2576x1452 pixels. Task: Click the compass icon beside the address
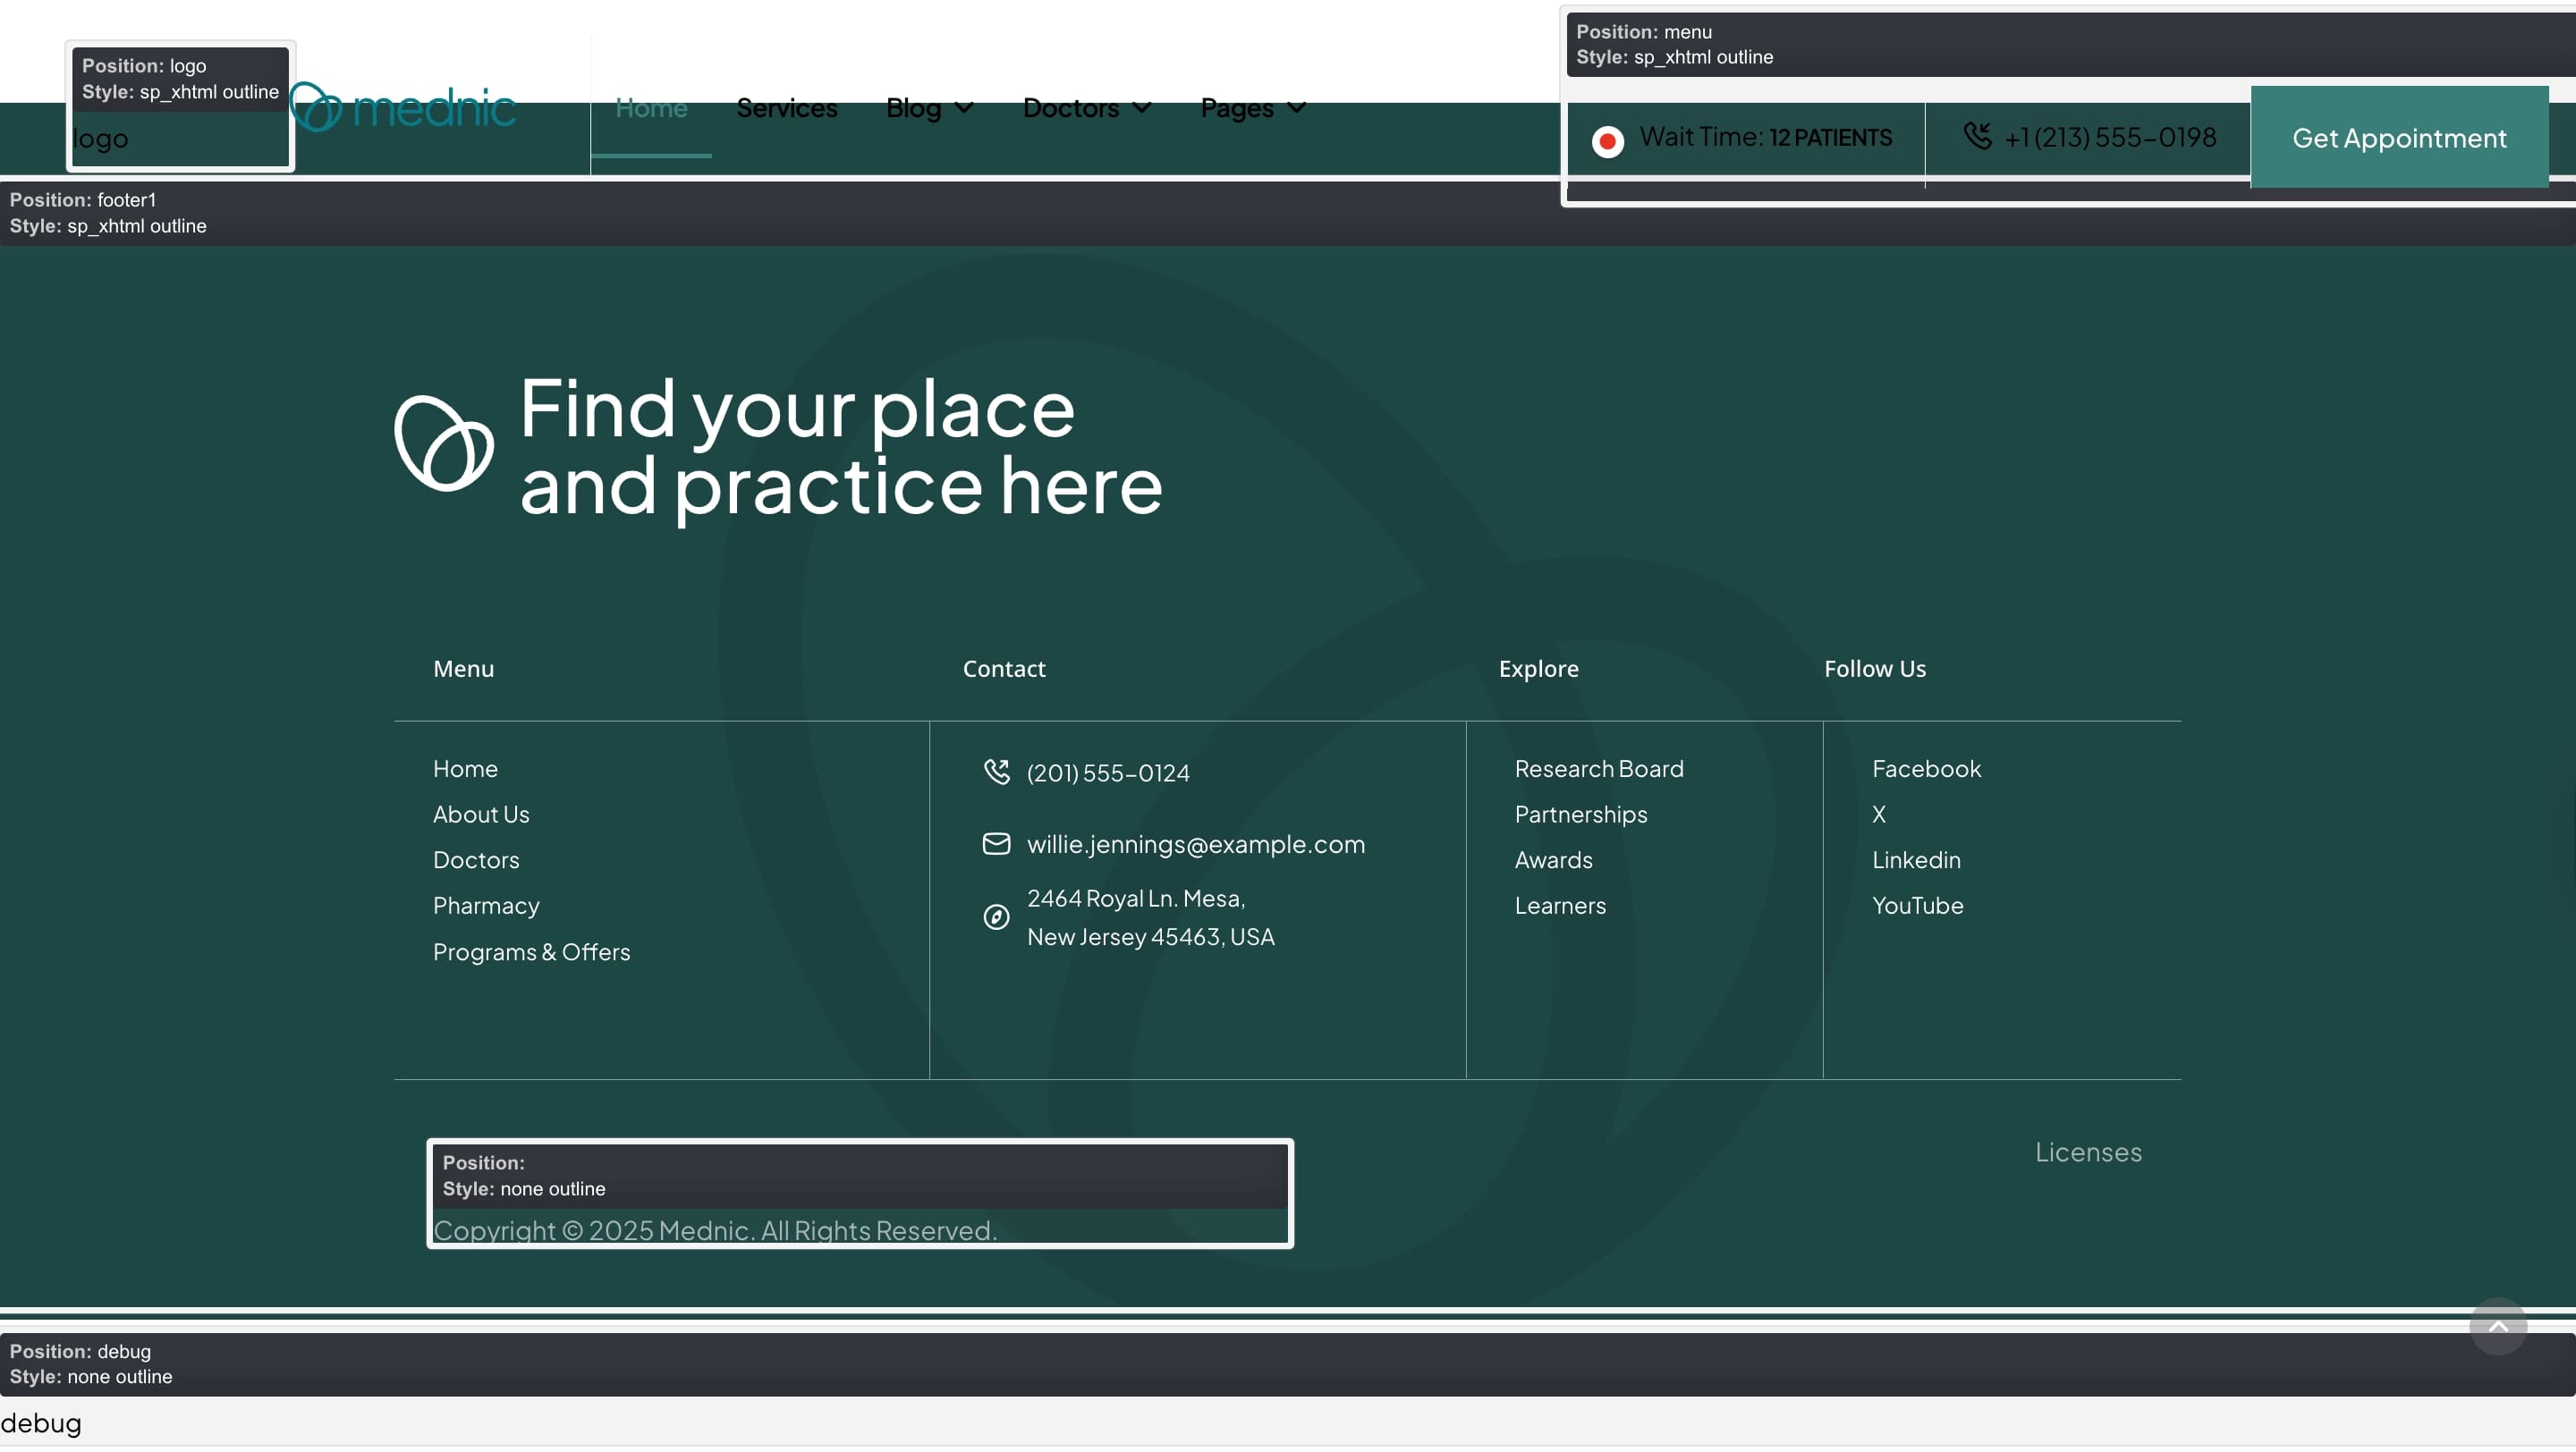[996, 916]
